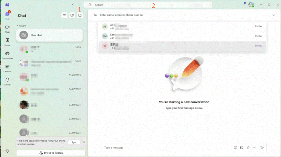Open the emoji picker in message box
The height and width of the screenshot is (157, 281).
tap(235, 148)
